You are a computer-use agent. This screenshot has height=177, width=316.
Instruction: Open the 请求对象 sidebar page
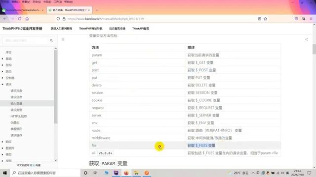pyautogui.click(x=16, y=90)
